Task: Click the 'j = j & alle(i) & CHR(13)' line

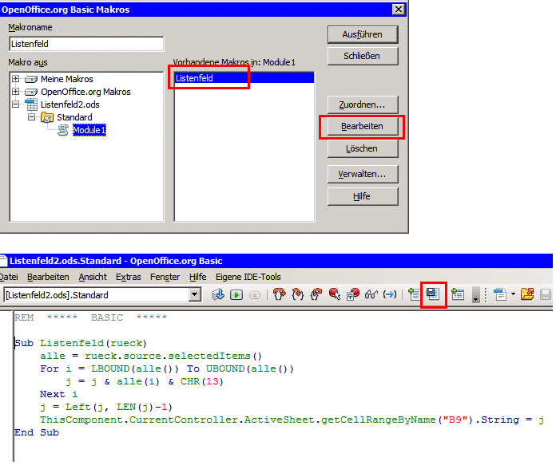Action: click(x=145, y=381)
